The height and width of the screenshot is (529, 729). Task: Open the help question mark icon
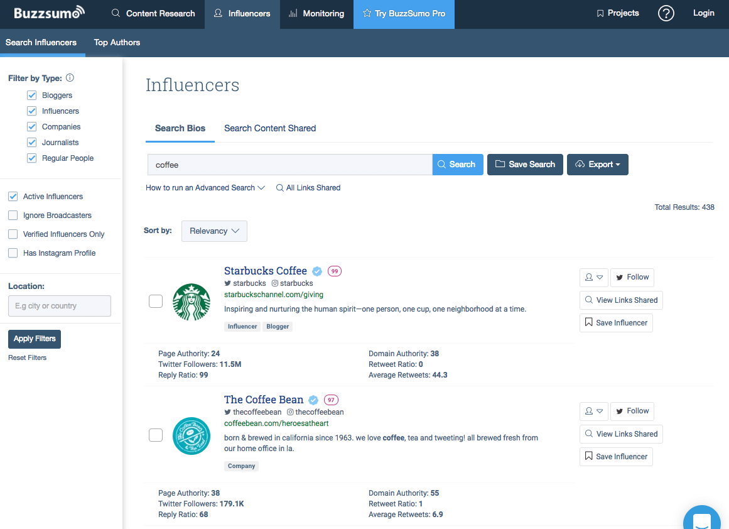(666, 13)
